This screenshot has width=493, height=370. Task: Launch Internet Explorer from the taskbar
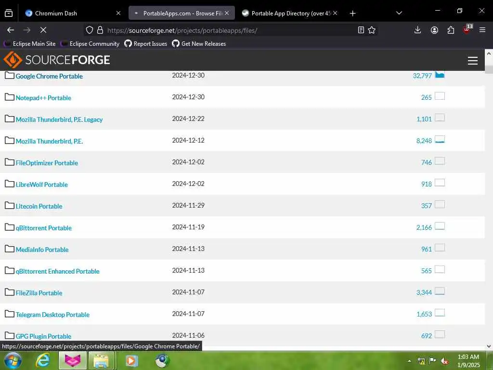(x=43, y=360)
